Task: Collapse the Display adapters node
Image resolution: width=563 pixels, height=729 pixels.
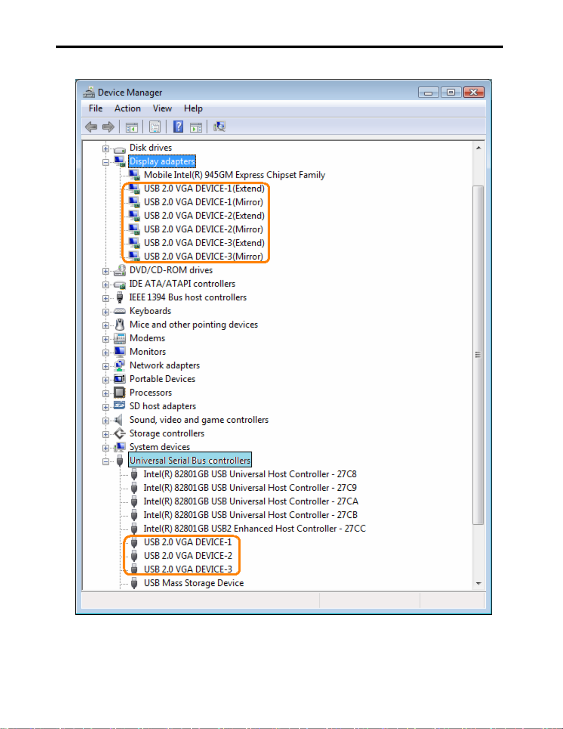Action: tap(106, 162)
